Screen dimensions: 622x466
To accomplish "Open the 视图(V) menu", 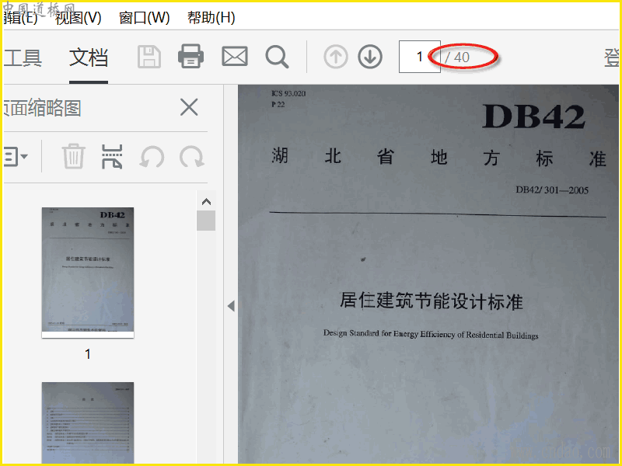I will 79,18.
